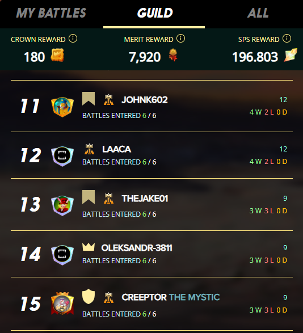Open Merit Reward info icon
This screenshot has width=303, height=333.
pos(180,39)
